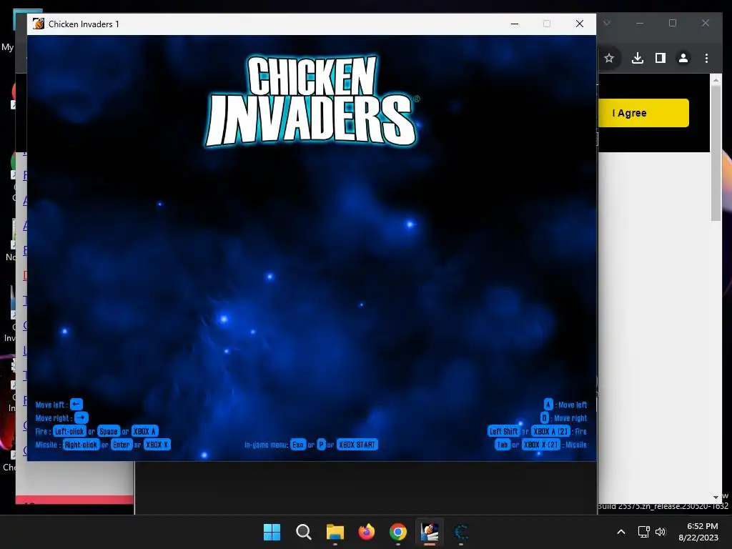Image resolution: width=732 pixels, height=549 pixels.
Task: Expand Chrome's tab search chevron
Action: pyautogui.click(x=607, y=23)
